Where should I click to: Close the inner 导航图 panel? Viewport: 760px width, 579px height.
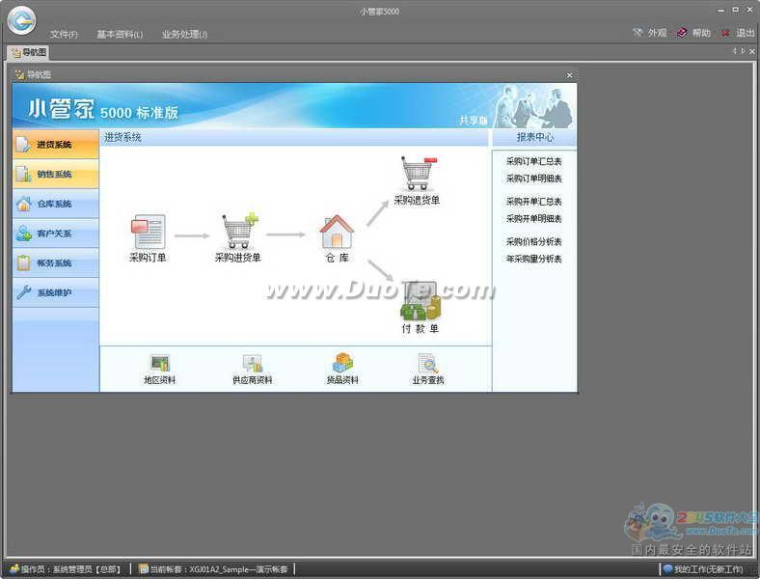click(x=569, y=75)
